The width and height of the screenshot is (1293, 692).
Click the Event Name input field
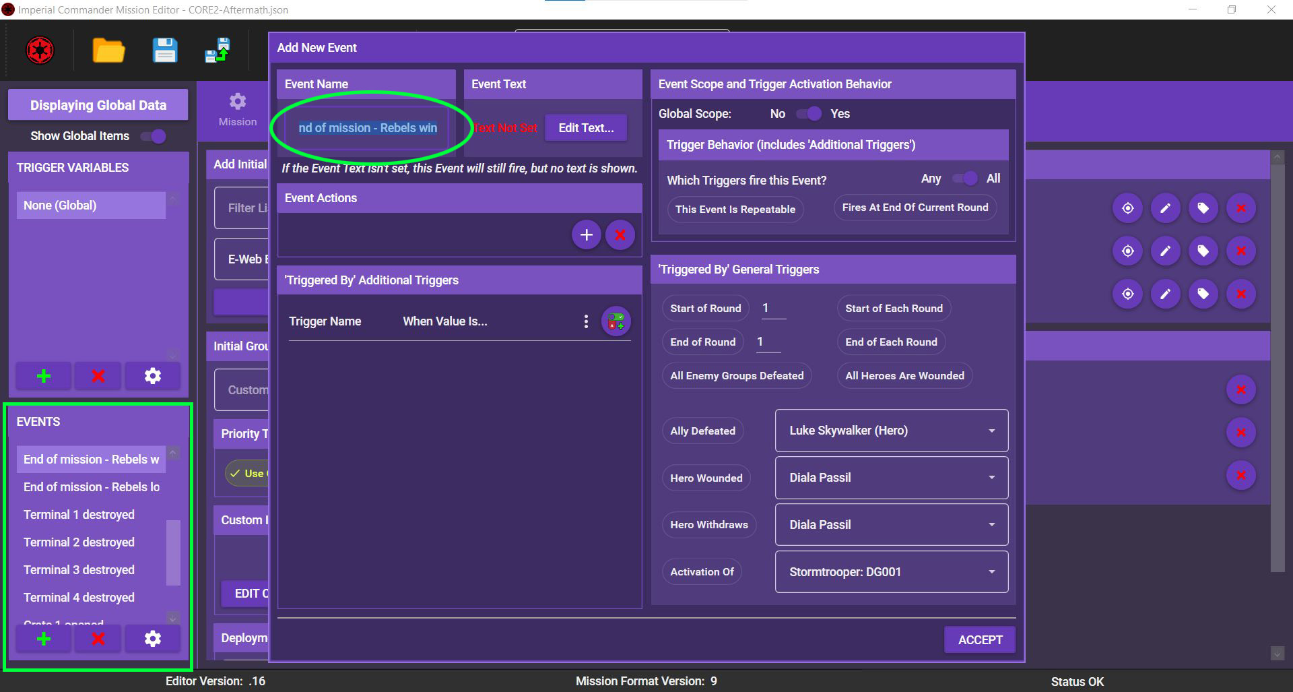tap(366, 128)
